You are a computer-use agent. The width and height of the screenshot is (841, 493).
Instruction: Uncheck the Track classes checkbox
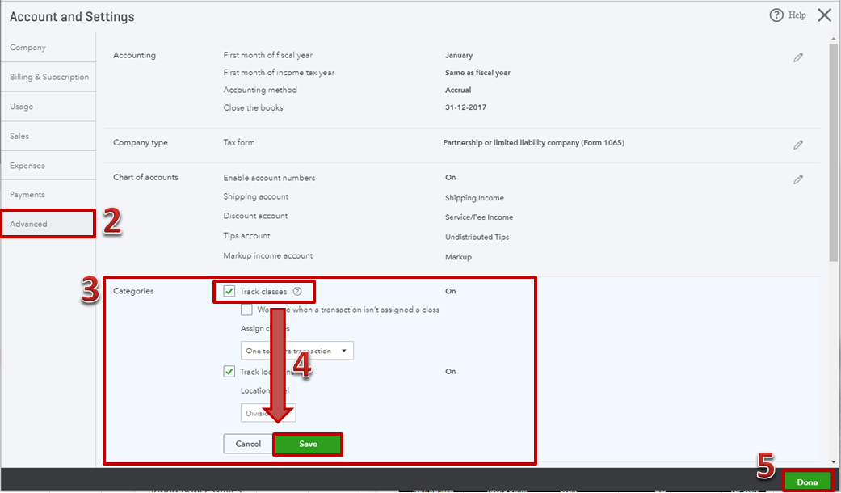(228, 291)
